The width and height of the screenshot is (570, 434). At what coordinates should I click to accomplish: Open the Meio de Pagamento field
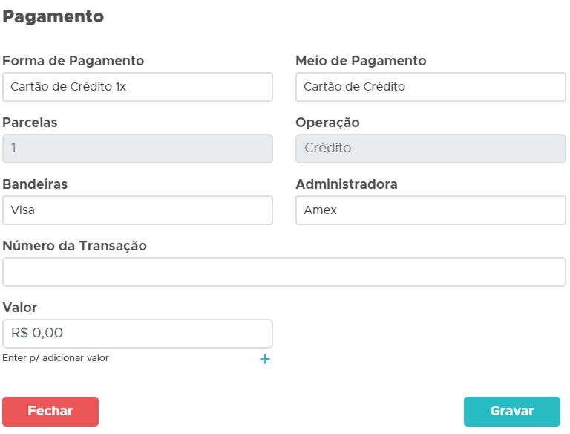point(430,87)
